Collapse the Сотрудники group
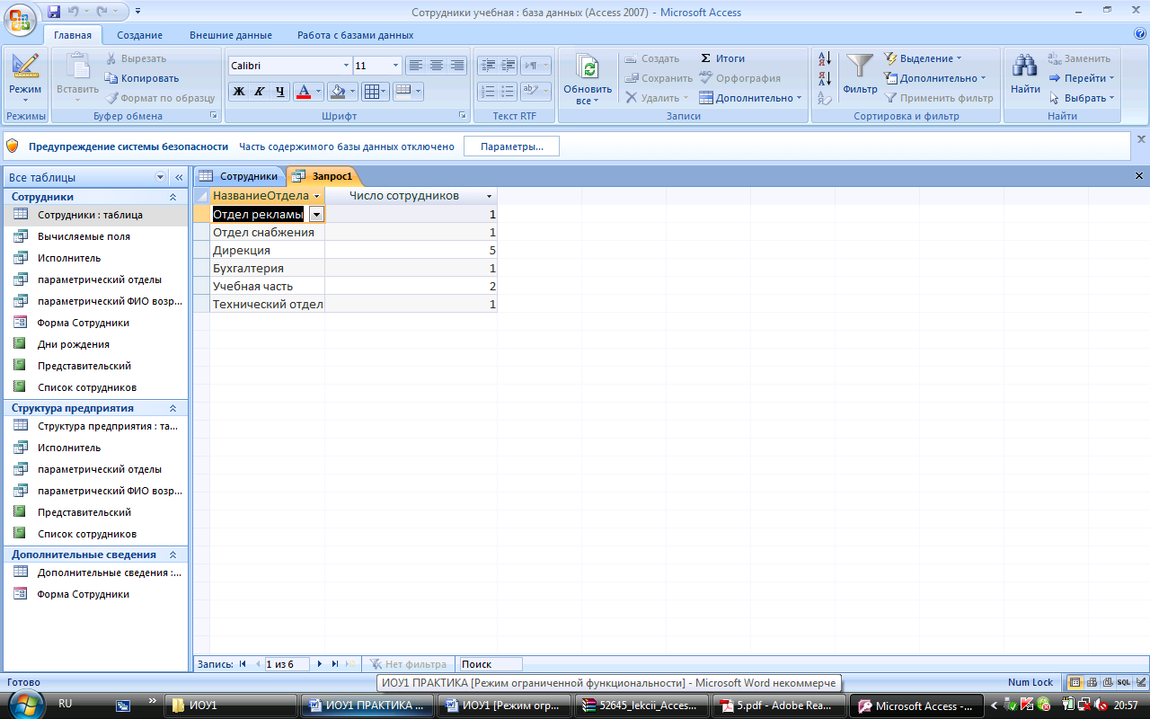Screen dimensions: 1150x719 [x=172, y=197]
